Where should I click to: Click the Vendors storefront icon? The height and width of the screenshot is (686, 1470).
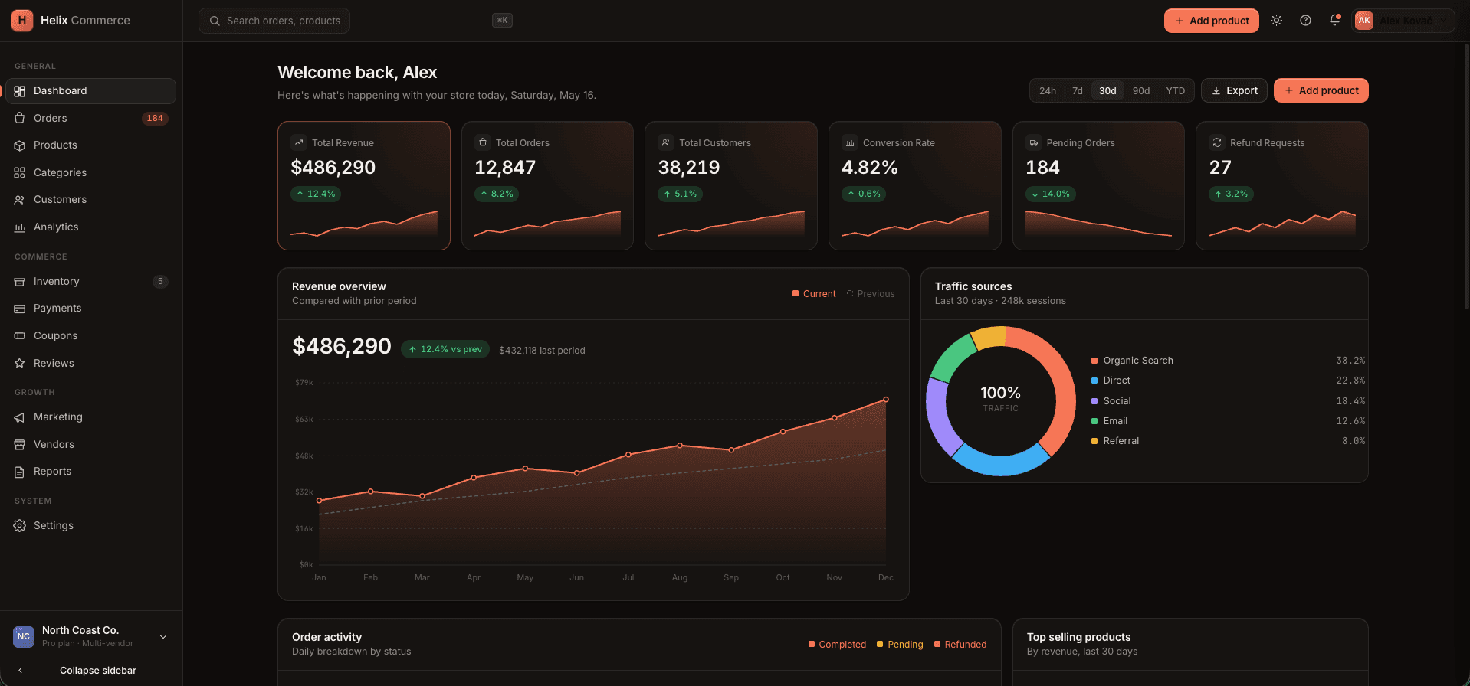coord(20,445)
